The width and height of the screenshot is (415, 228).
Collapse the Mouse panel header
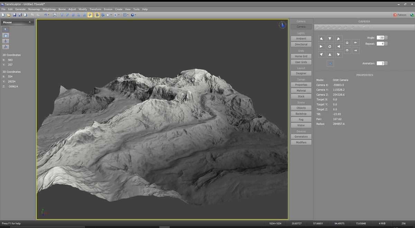(x=29, y=22)
